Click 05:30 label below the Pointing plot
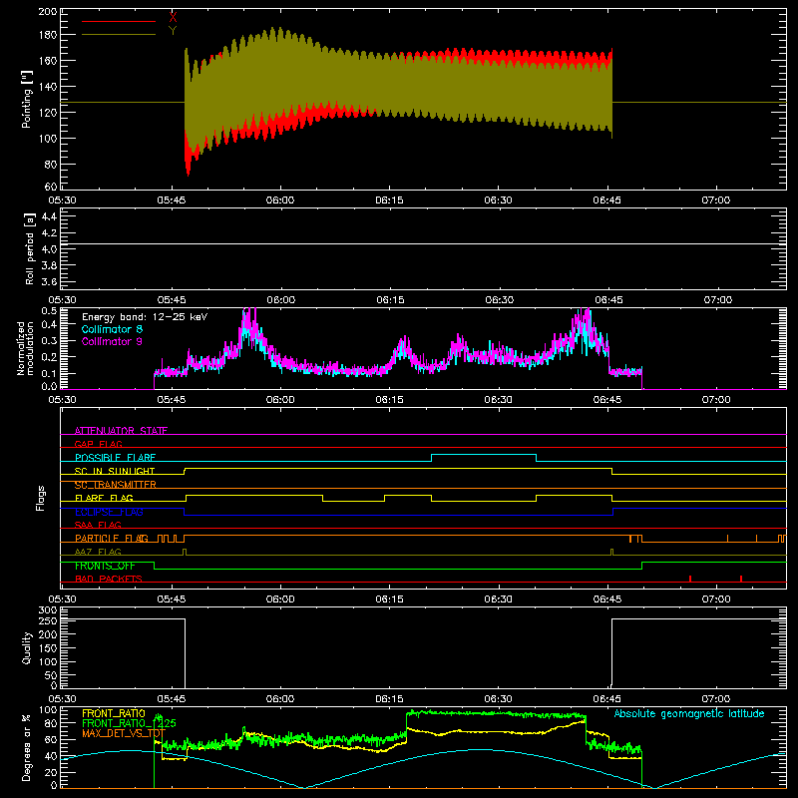 [x=62, y=200]
